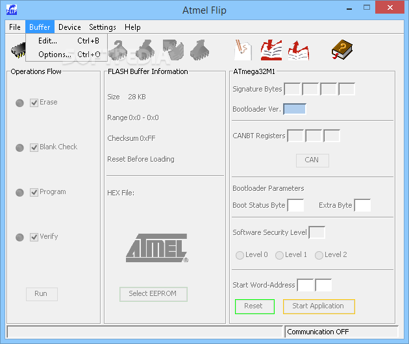Select the Level 2 radio button
Viewport: 409px width, 344px height.
(x=319, y=255)
